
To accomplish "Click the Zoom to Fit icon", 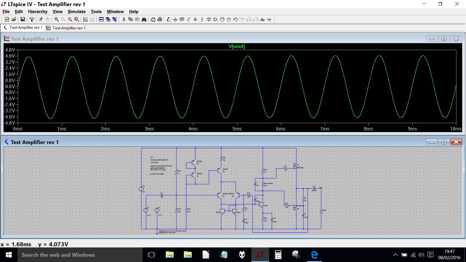I will pyautogui.click(x=77, y=20).
